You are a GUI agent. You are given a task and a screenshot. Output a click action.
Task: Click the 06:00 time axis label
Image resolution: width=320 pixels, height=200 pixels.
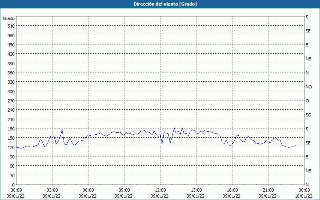[x=88, y=190]
